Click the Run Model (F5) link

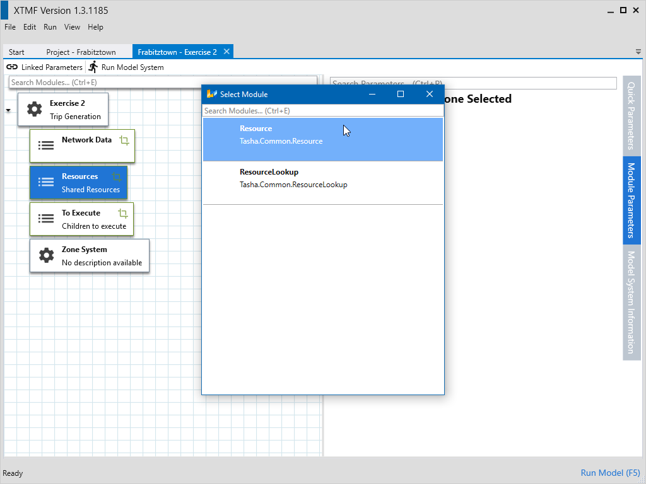click(x=610, y=473)
